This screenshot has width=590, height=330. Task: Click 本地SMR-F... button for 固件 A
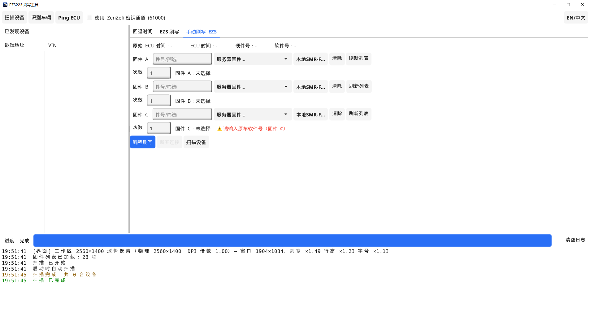pyautogui.click(x=310, y=59)
